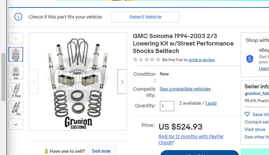Image resolution: width=269 pixels, height=155 pixels.
Task: Click the green dollar sign icon
Action: click(x=46, y=151)
